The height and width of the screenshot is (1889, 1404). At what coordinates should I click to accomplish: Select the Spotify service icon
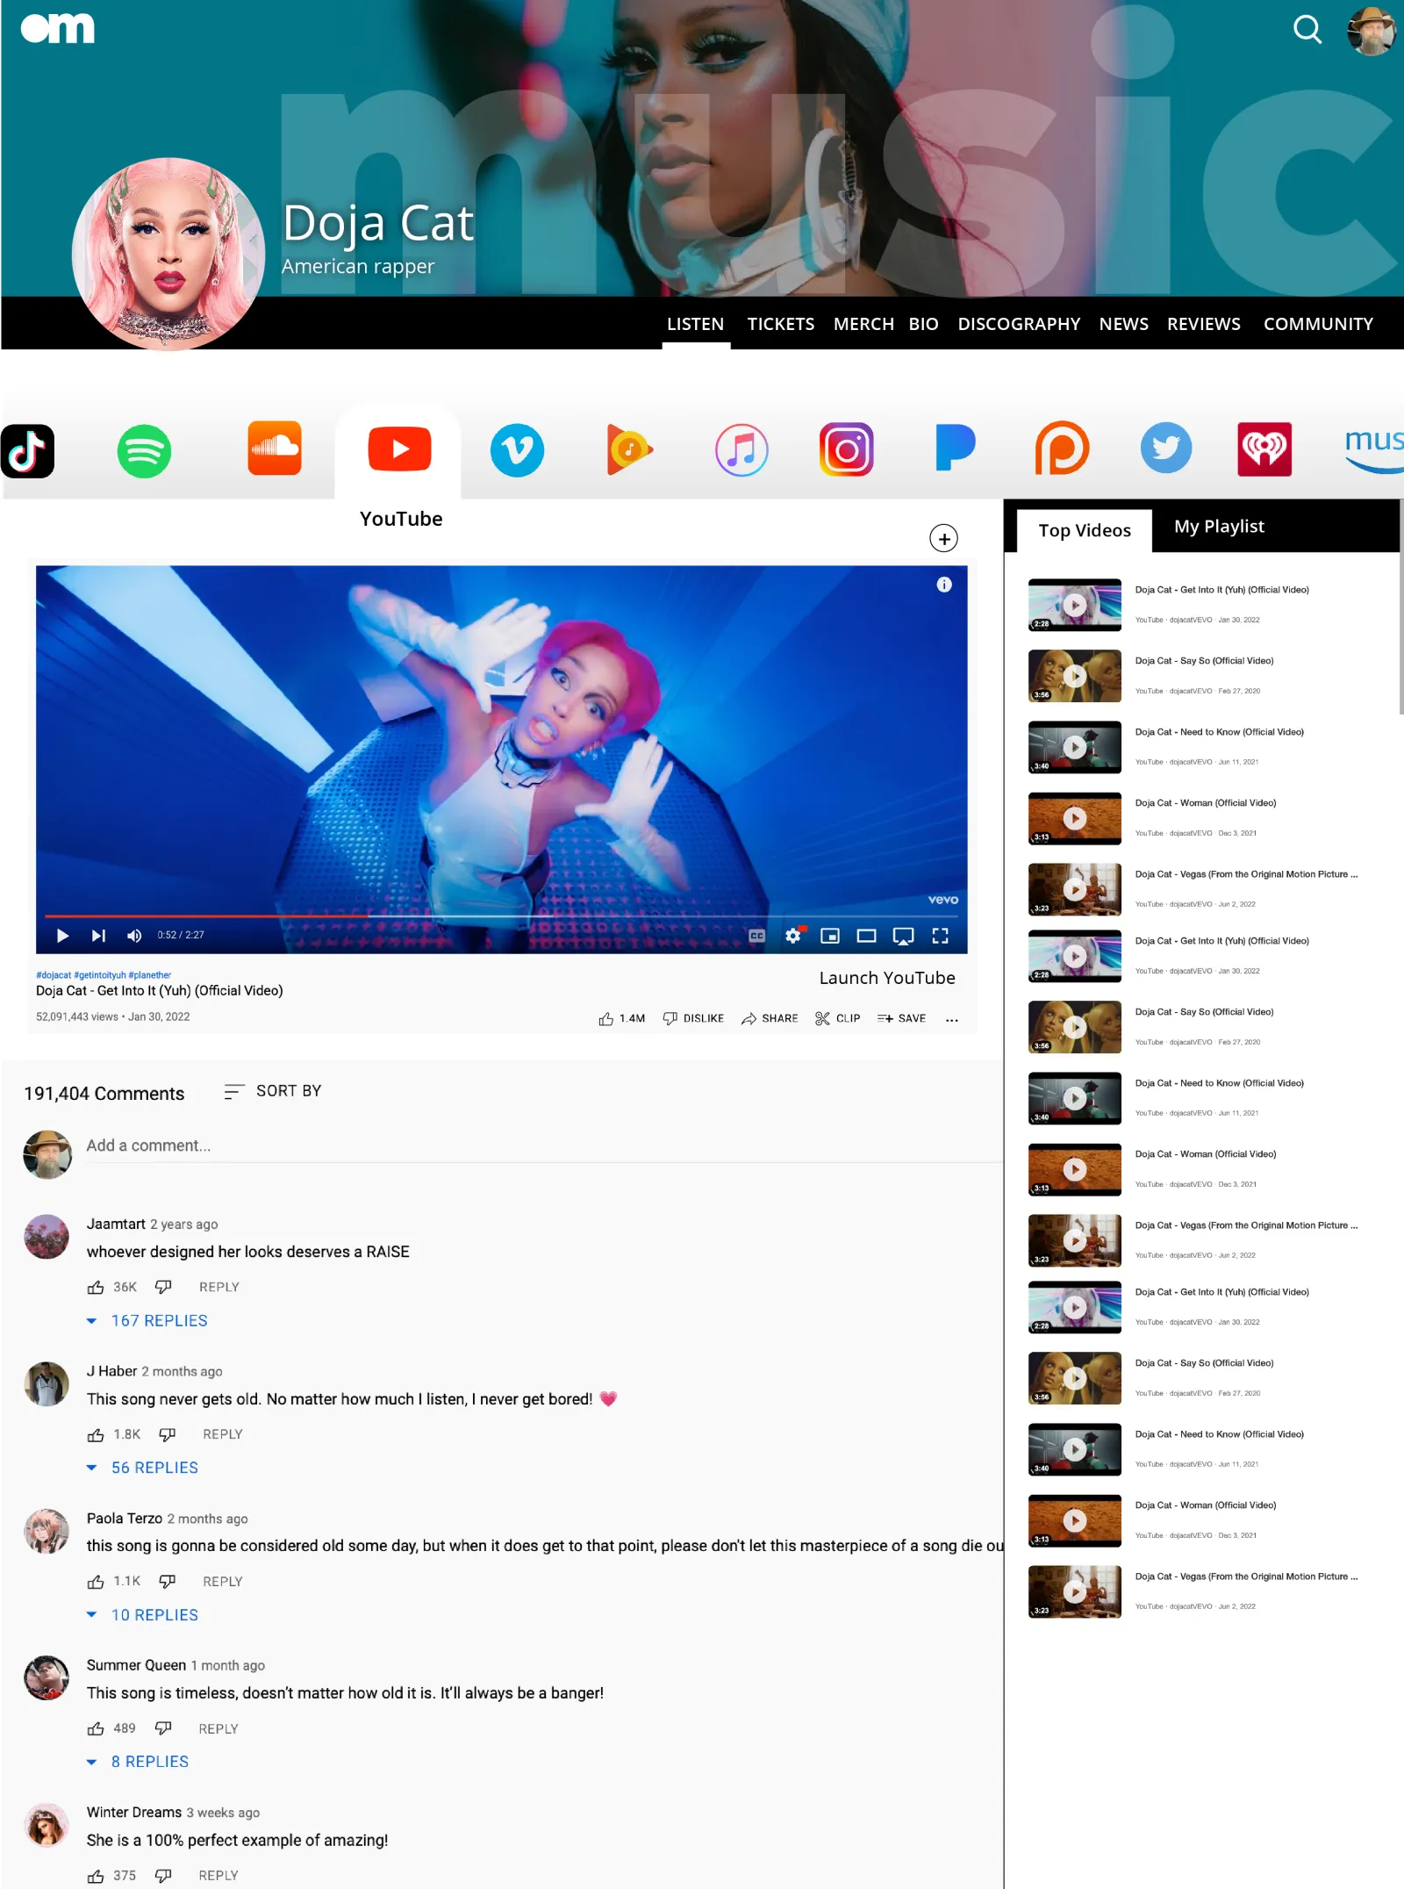(x=144, y=451)
